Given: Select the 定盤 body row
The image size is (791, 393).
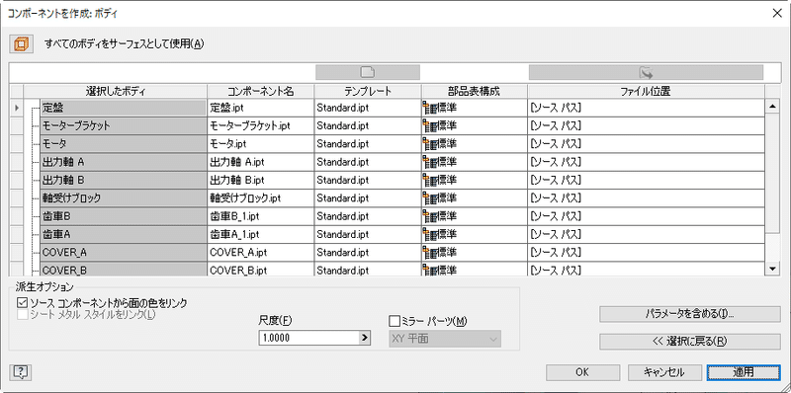Looking at the screenshot, I should tap(124, 108).
